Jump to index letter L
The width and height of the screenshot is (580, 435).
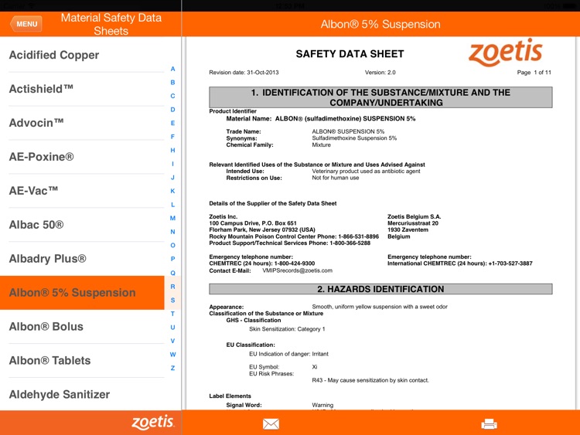click(x=172, y=205)
